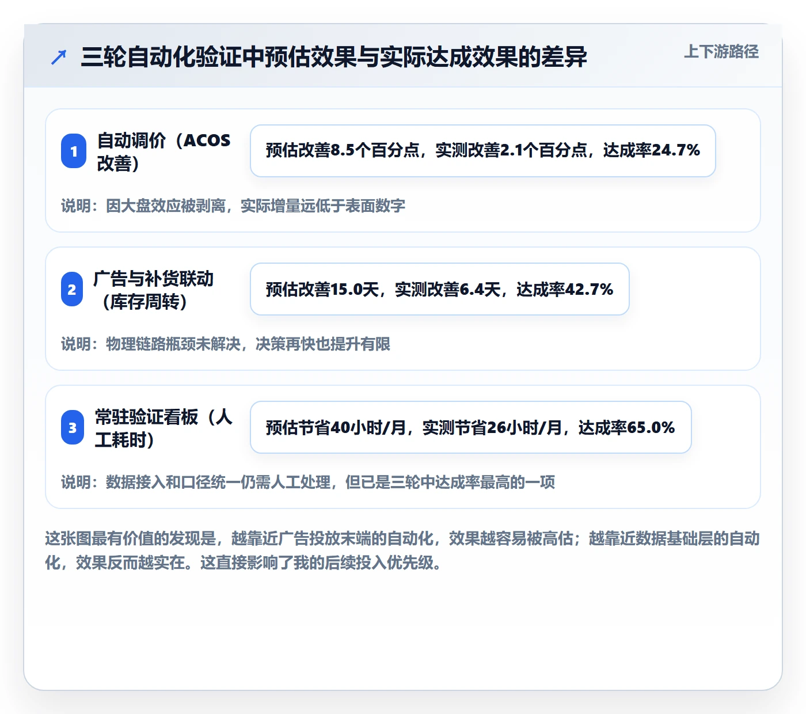
Task: Click the summary paragraph starting 这张图最有价值的发现是
Action: tap(402, 550)
